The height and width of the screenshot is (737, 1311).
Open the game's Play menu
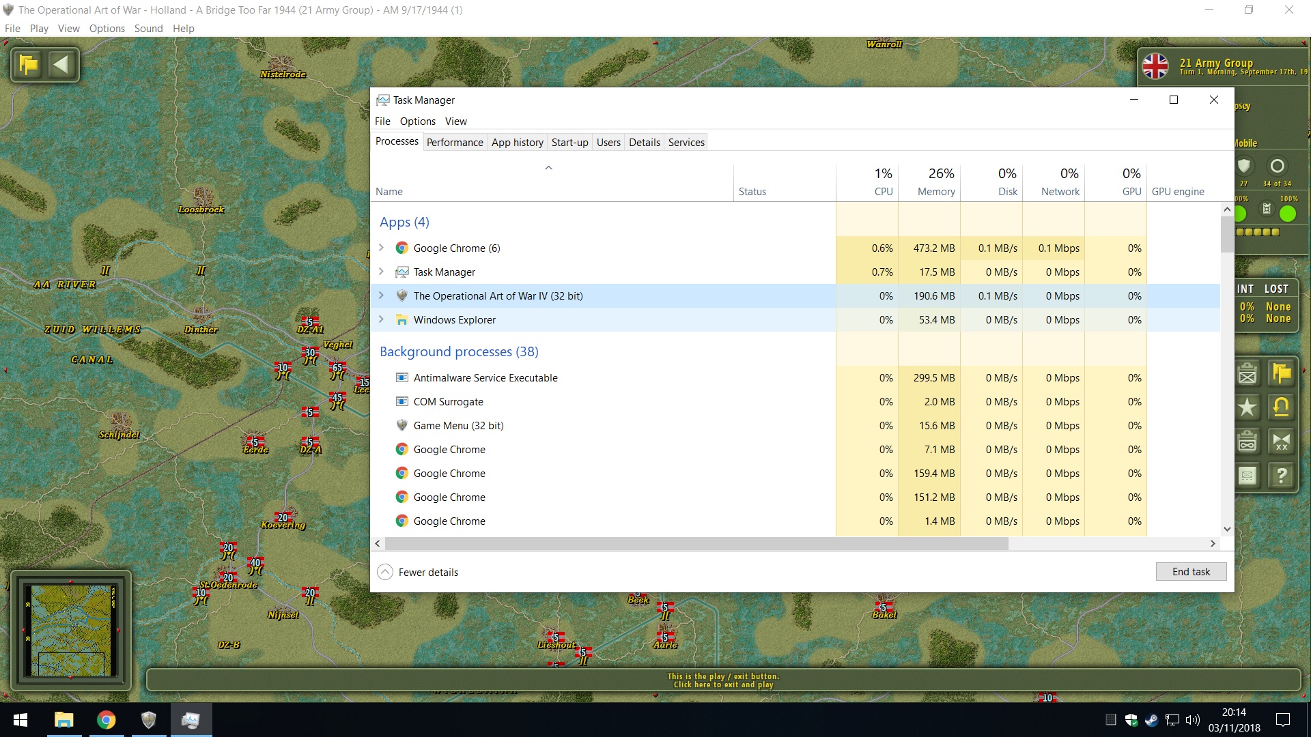[39, 28]
